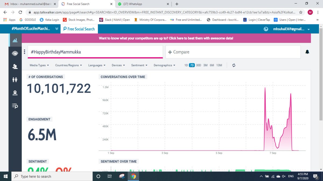Click the search query field #HappyBirthdayMammukka

(95, 52)
